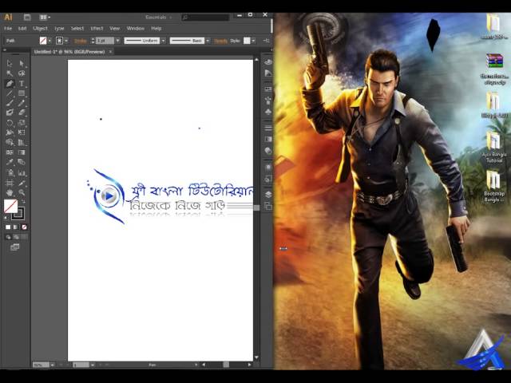The height and width of the screenshot is (383, 511).
Task: Select the Rectangle tool
Action: click(22, 93)
